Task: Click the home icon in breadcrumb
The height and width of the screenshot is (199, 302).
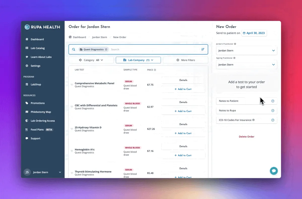Action: click(x=70, y=37)
